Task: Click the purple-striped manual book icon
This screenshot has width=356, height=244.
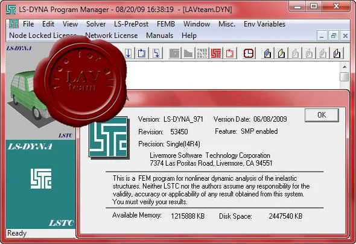Action: 337,53
